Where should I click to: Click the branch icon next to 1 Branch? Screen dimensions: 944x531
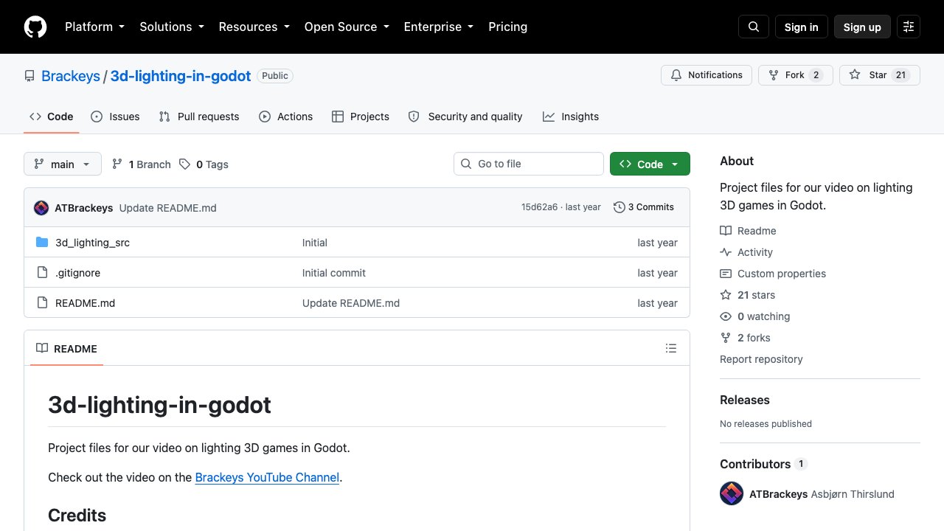pyautogui.click(x=117, y=164)
